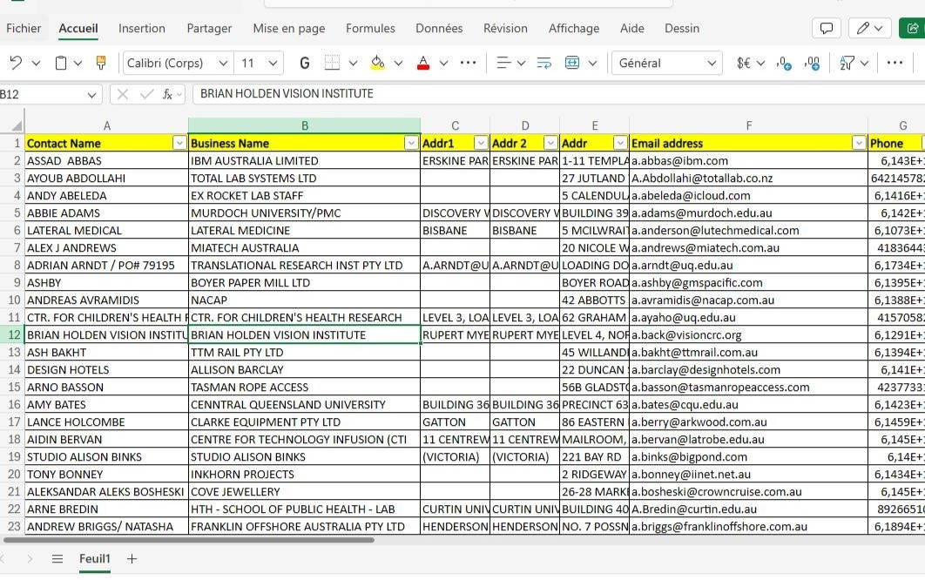
Task: Add a new sheet with plus
Action: (x=132, y=559)
